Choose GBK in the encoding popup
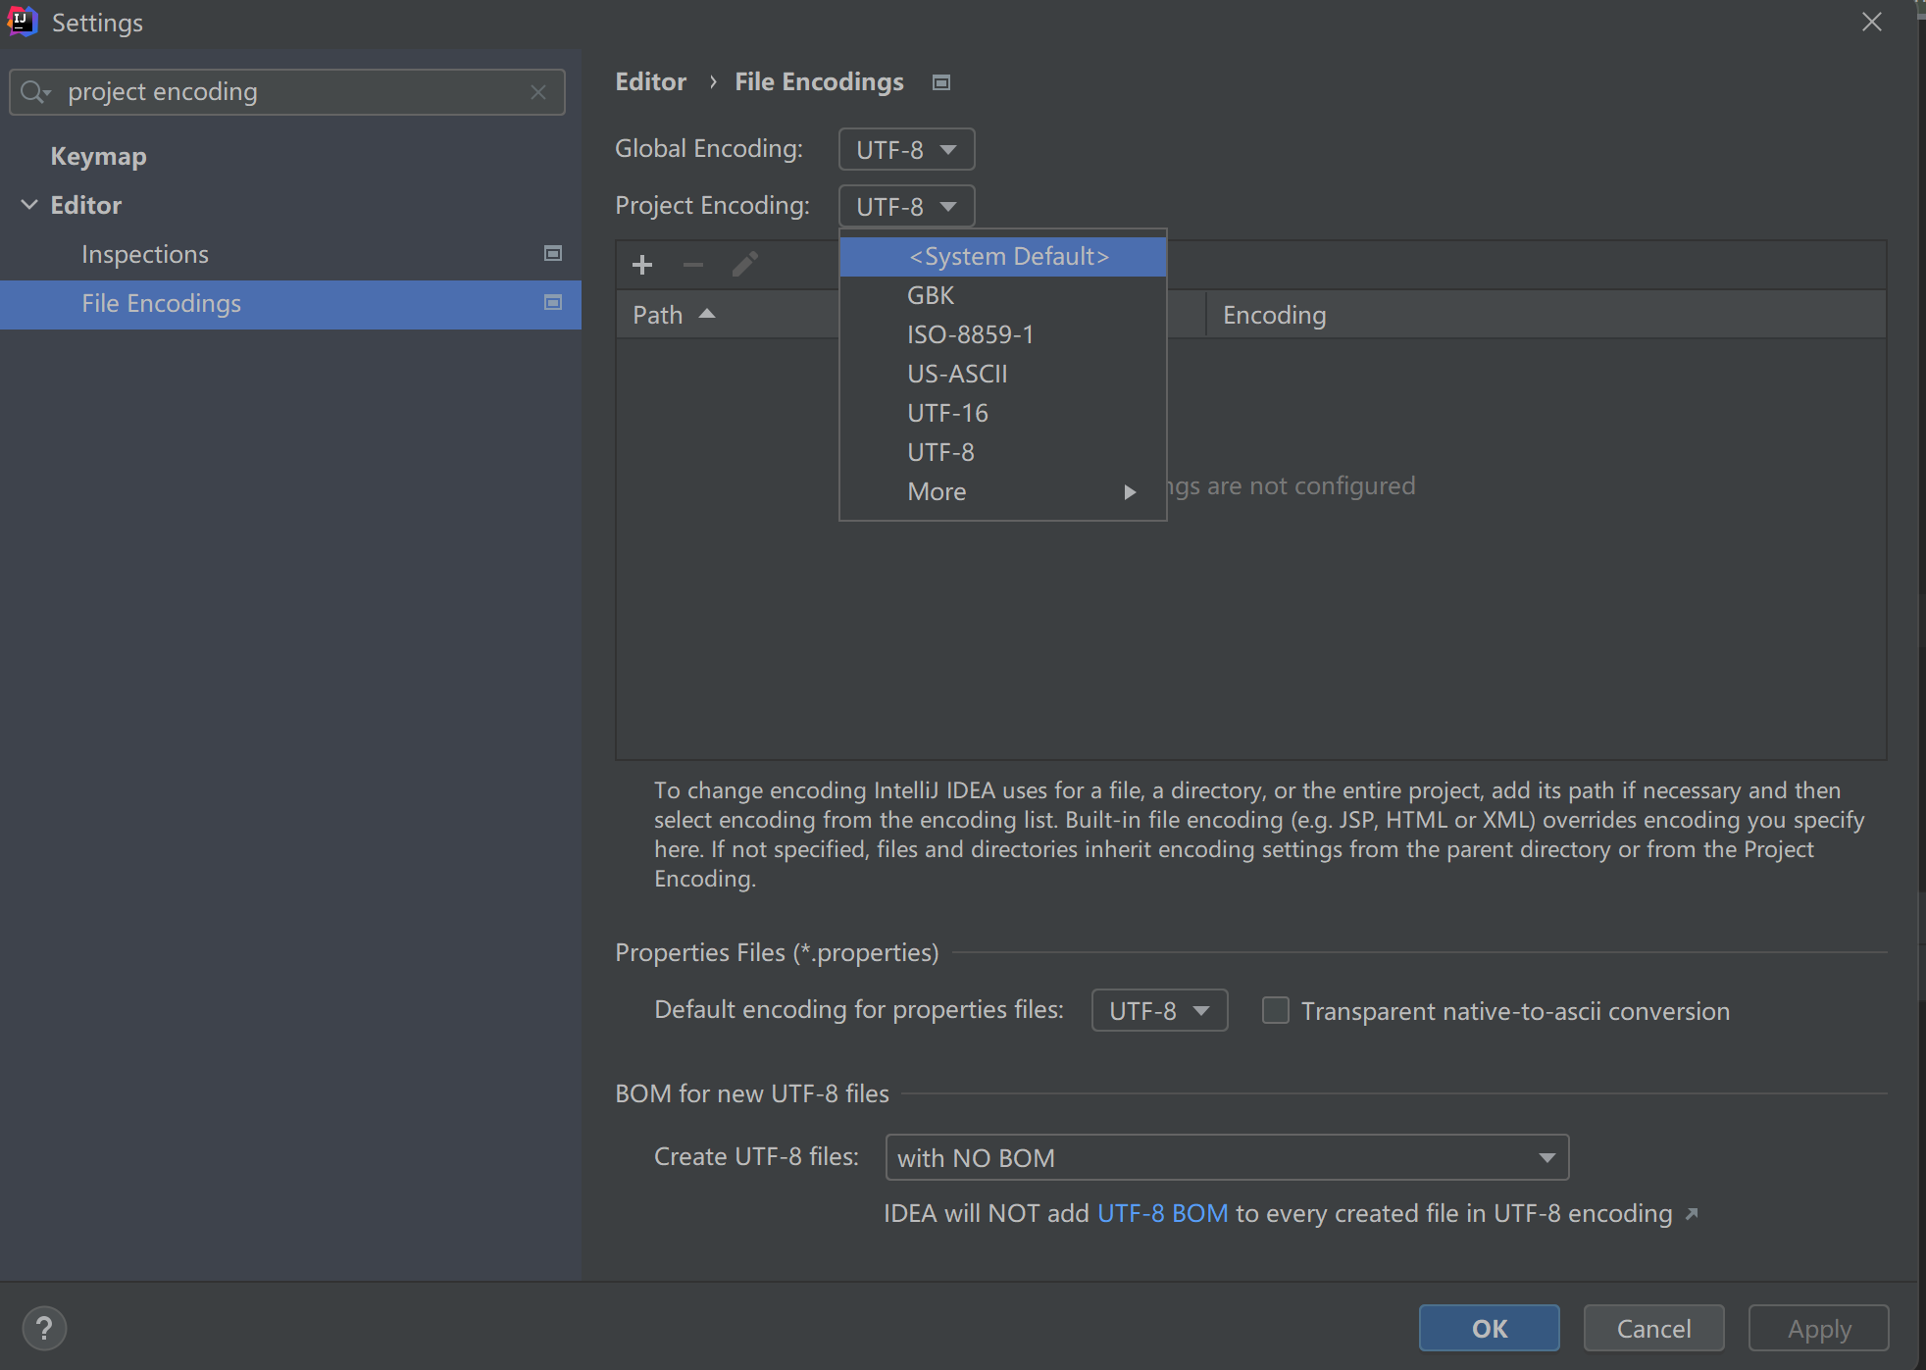Screen dimensions: 1926x1370 tap(931, 296)
